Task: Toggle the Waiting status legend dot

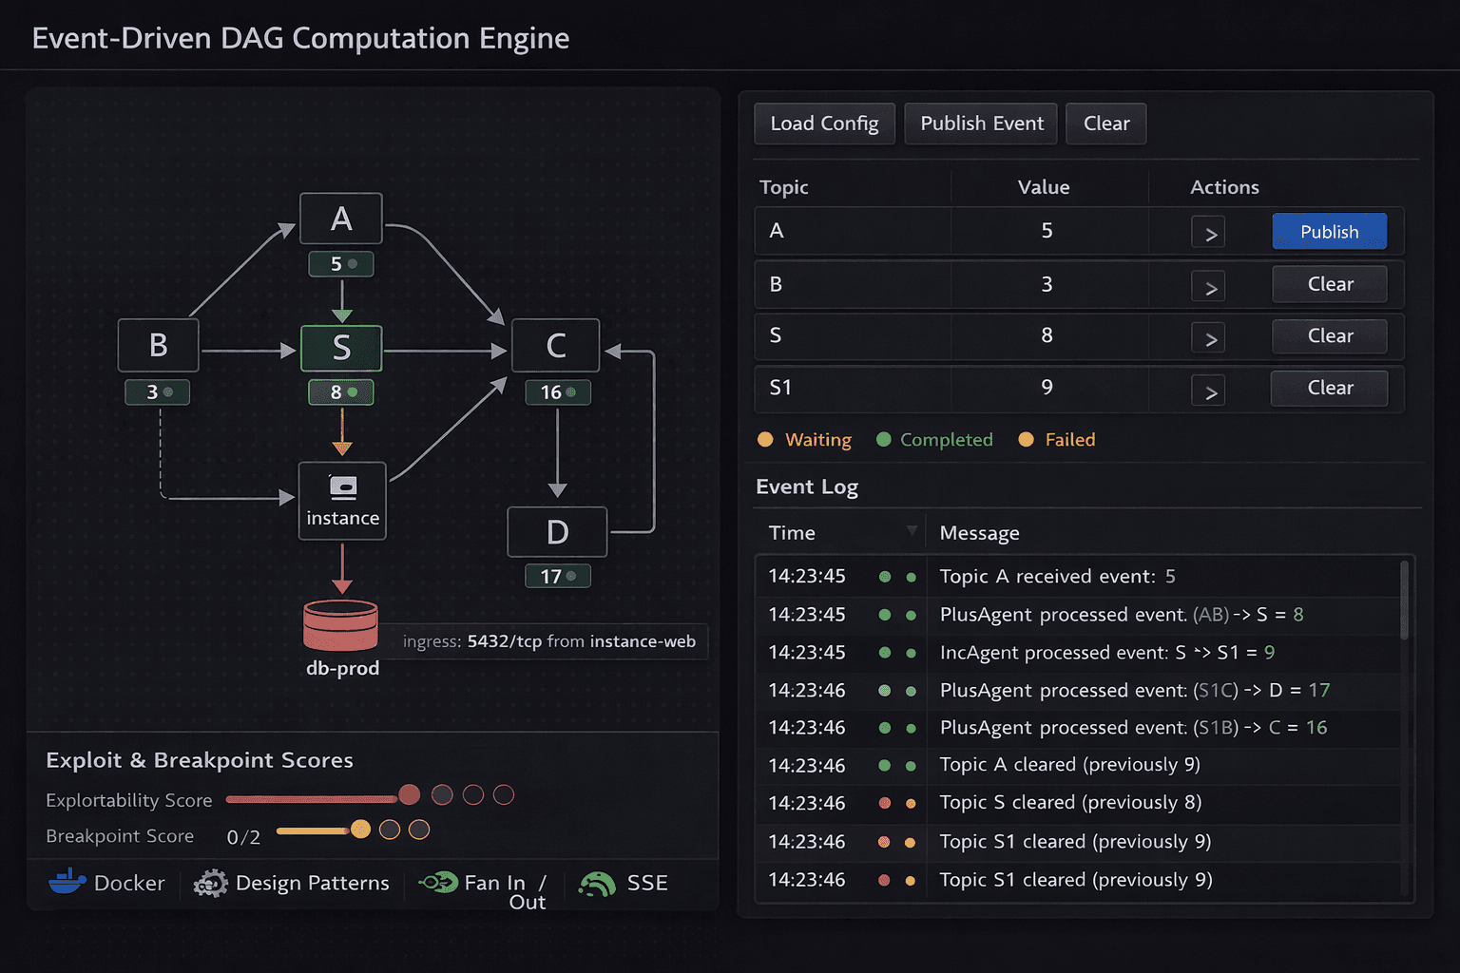Action: tap(766, 439)
